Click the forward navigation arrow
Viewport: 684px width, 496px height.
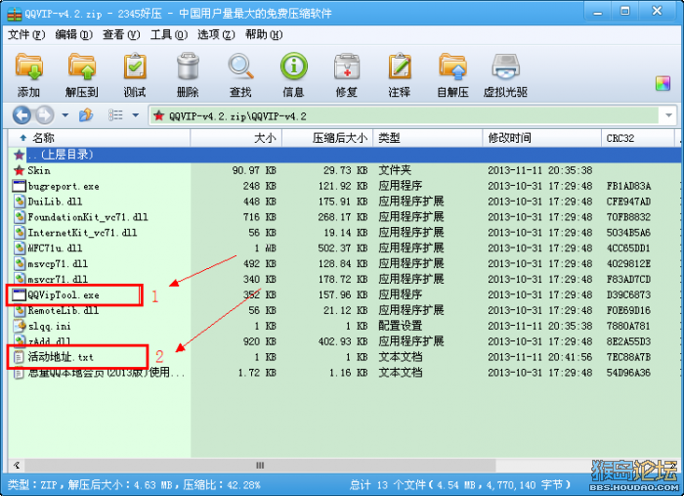pos(45,115)
